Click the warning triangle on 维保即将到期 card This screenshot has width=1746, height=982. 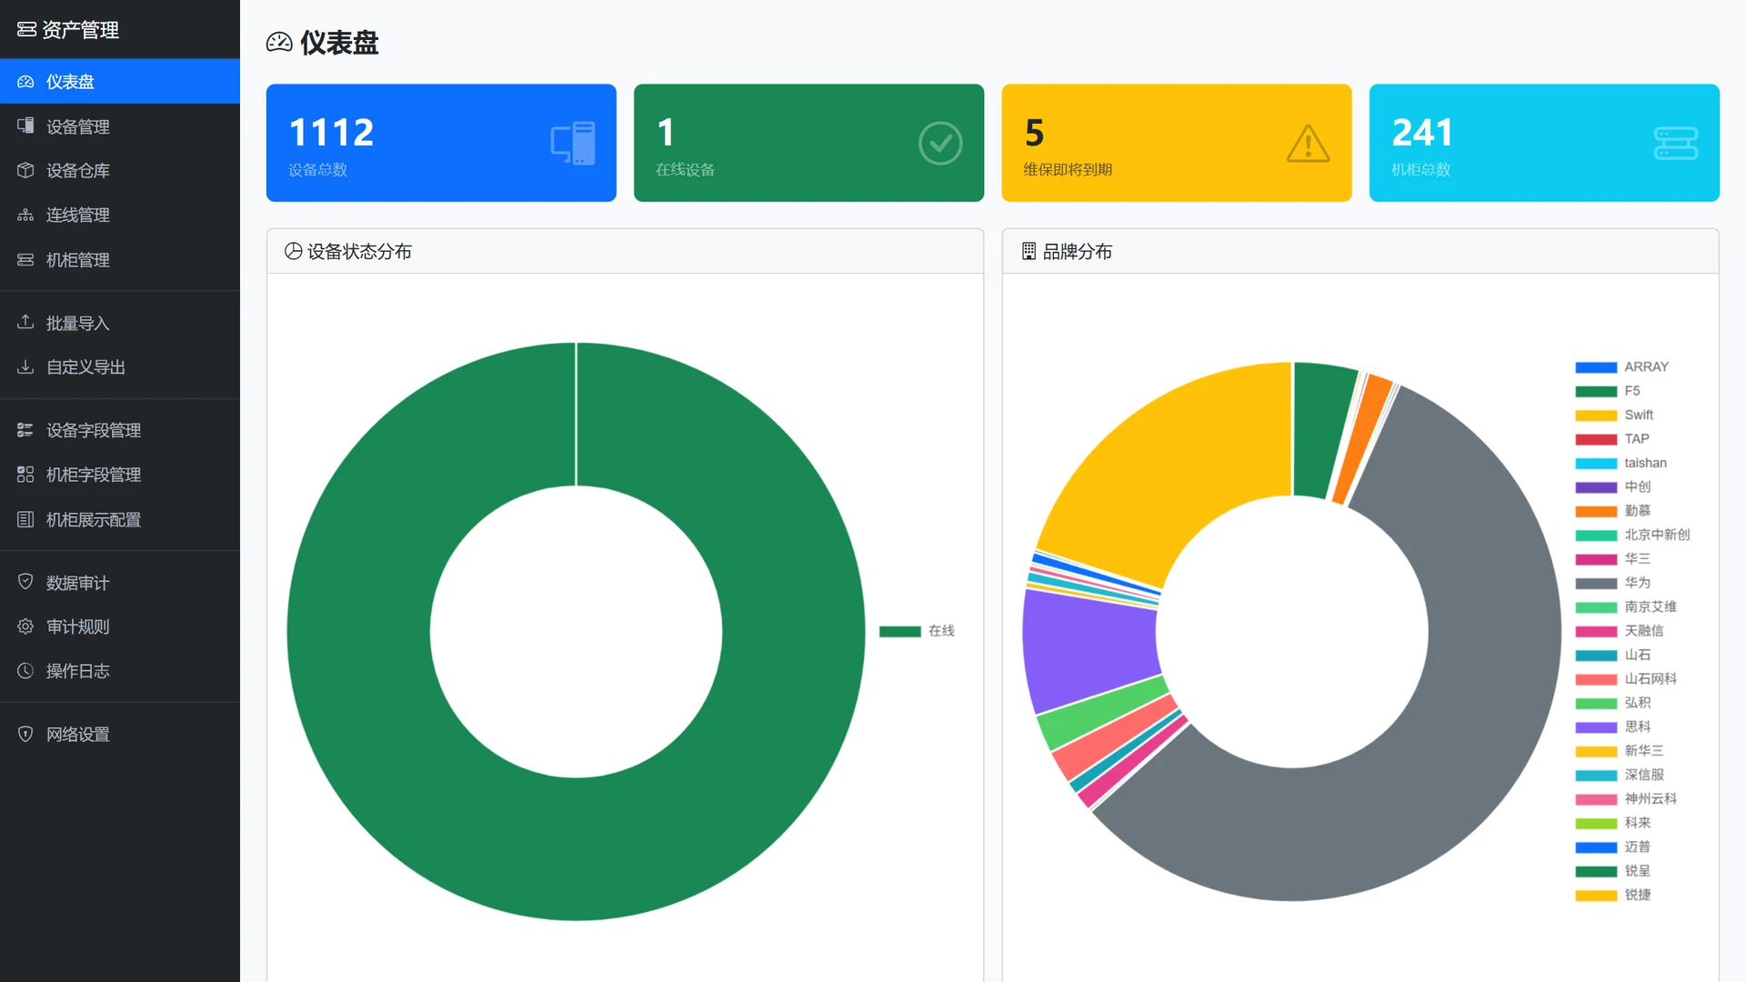[x=1308, y=144]
